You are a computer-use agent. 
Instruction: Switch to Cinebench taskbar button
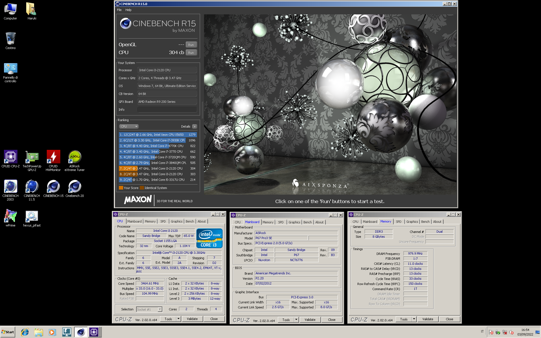coord(81,332)
